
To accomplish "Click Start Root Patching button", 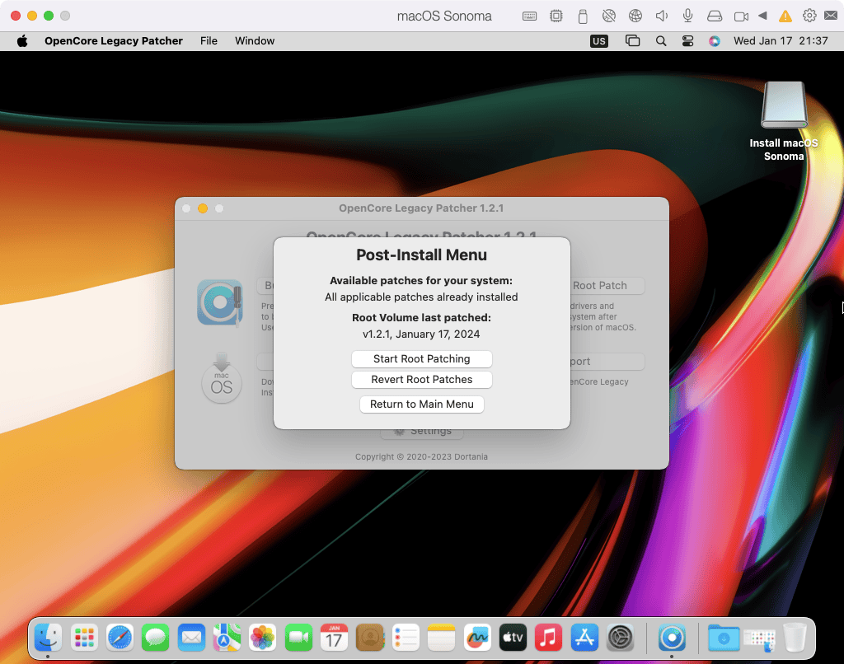I will [421, 359].
